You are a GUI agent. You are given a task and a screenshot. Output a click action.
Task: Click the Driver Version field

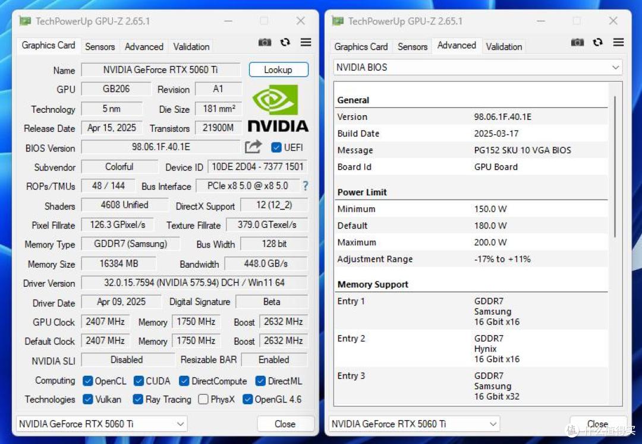(194, 283)
